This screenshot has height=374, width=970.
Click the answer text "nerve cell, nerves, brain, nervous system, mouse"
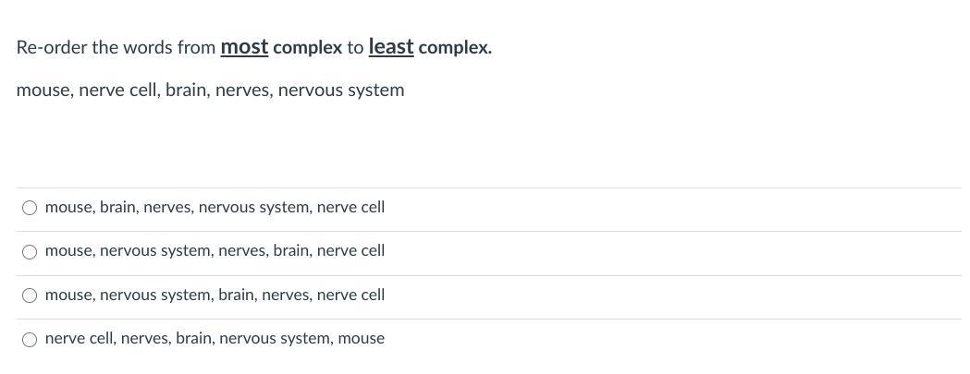[215, 339]
